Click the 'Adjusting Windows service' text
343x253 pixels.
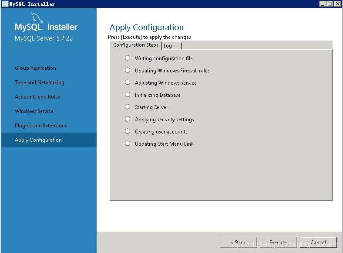(x=166, y=83)
